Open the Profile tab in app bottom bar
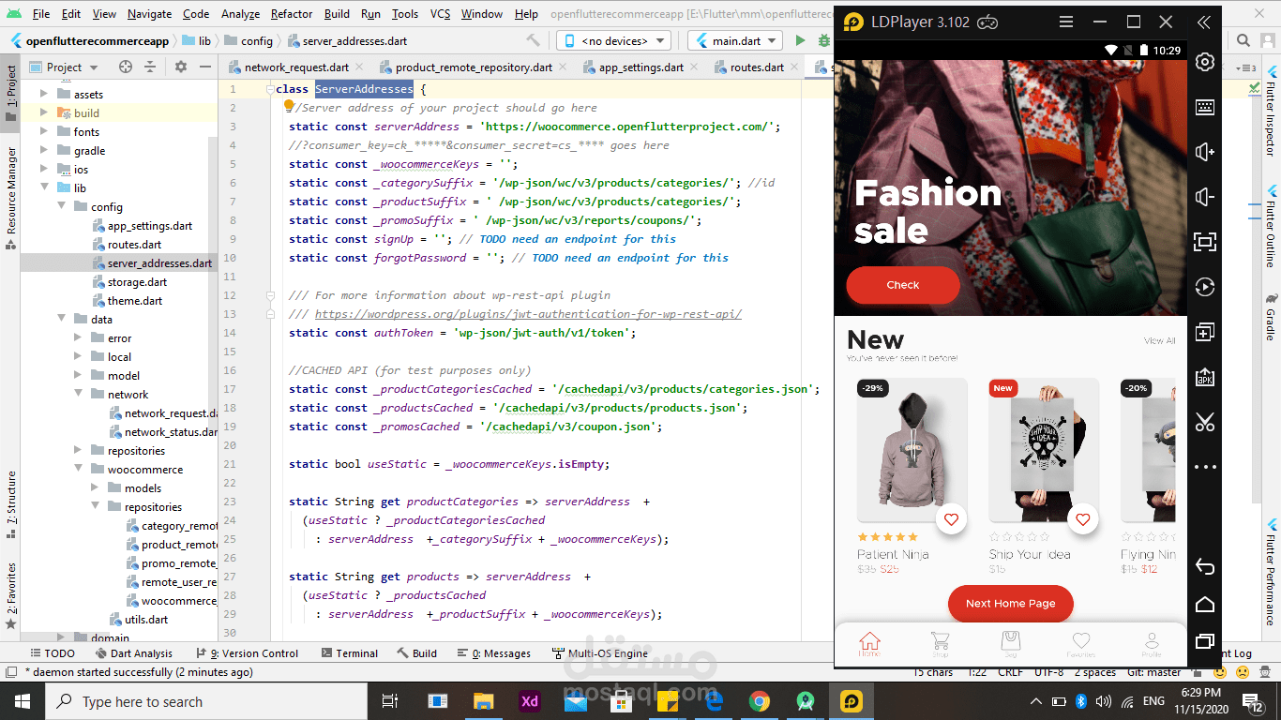 [x=1151, y=643]
